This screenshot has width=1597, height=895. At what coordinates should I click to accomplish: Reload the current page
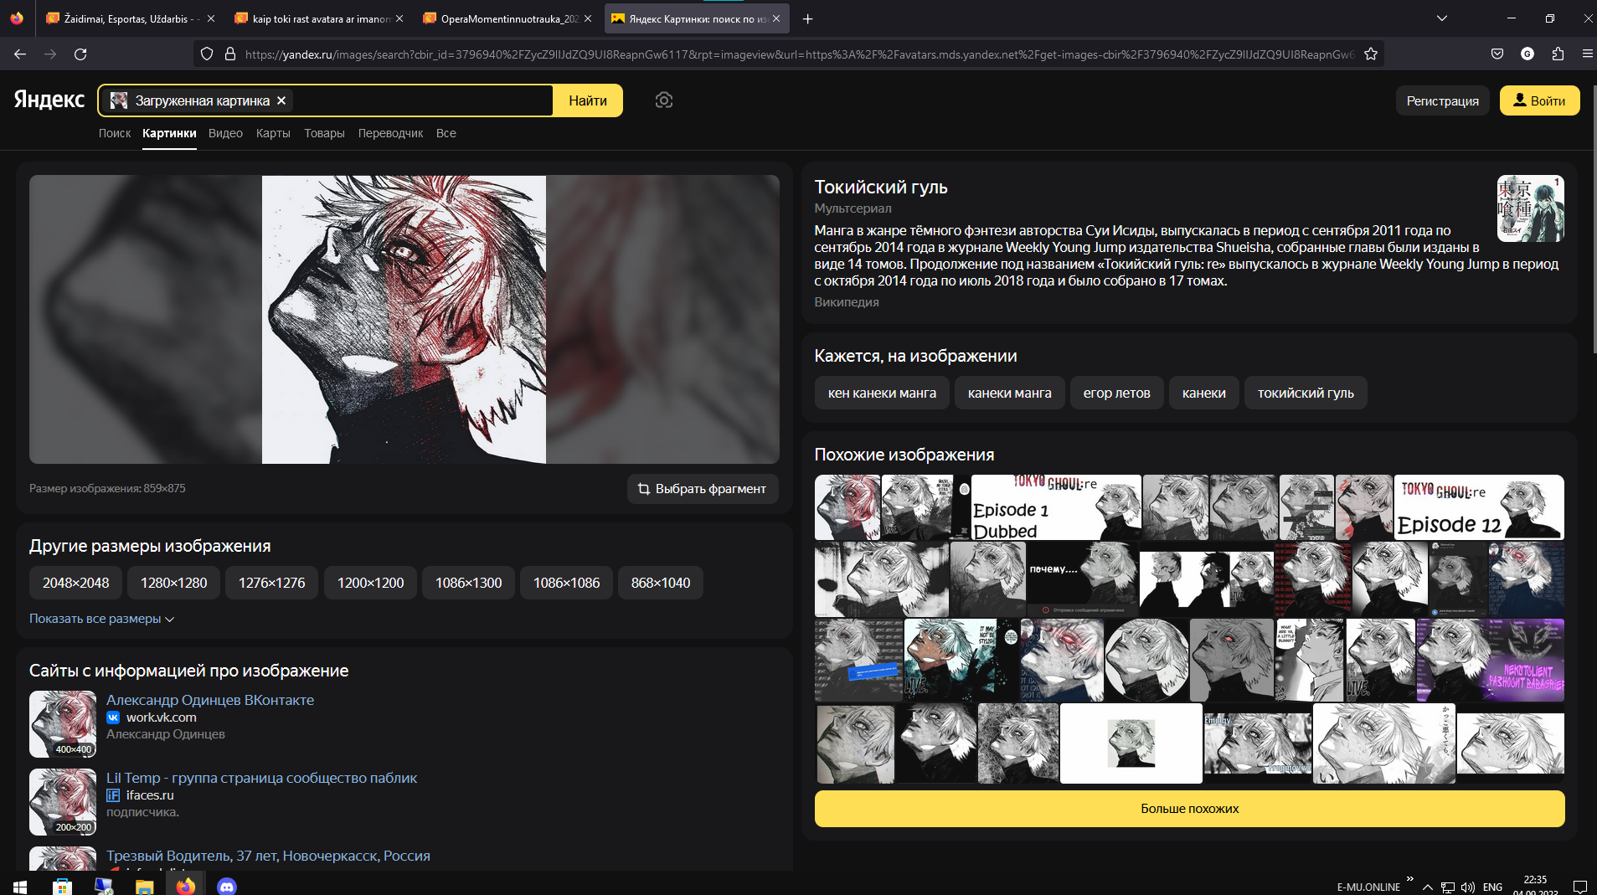(80, 54)
